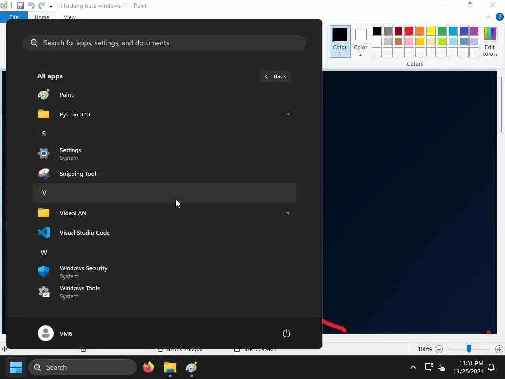Click the All apps heading
505x379 pixels.
coord(50,76)
